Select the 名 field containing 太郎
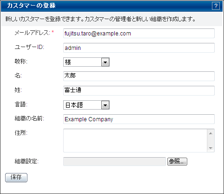 pyautogui.click(x=139, y=76)
